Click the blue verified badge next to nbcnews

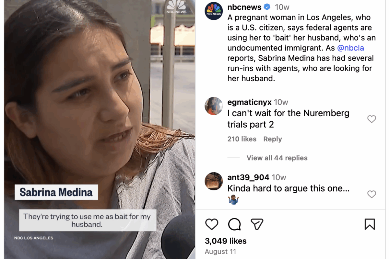(267, 7)
